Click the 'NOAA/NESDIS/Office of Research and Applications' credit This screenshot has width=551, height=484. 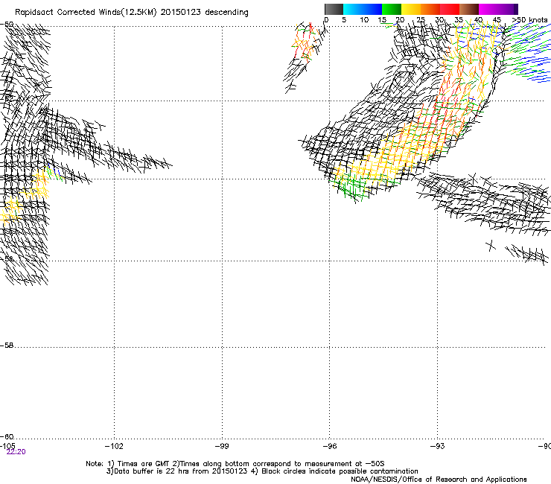[x=439, y=480]
